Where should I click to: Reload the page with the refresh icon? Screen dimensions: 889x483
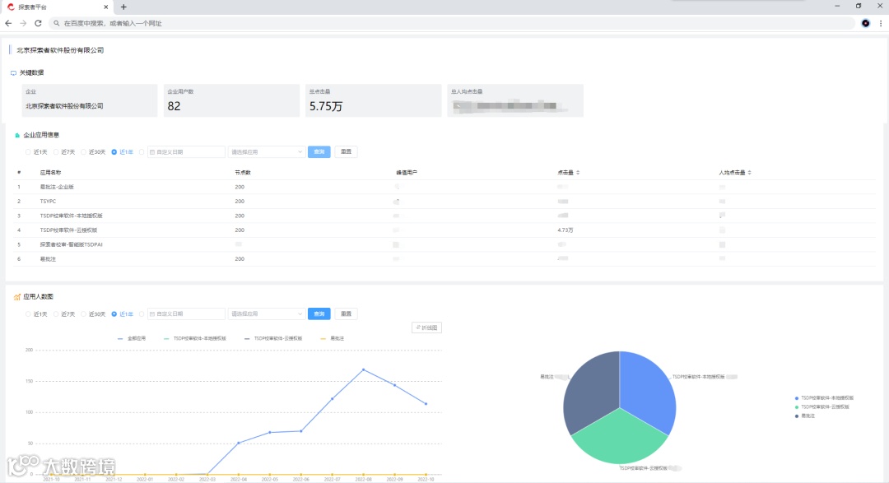[38, 23]
